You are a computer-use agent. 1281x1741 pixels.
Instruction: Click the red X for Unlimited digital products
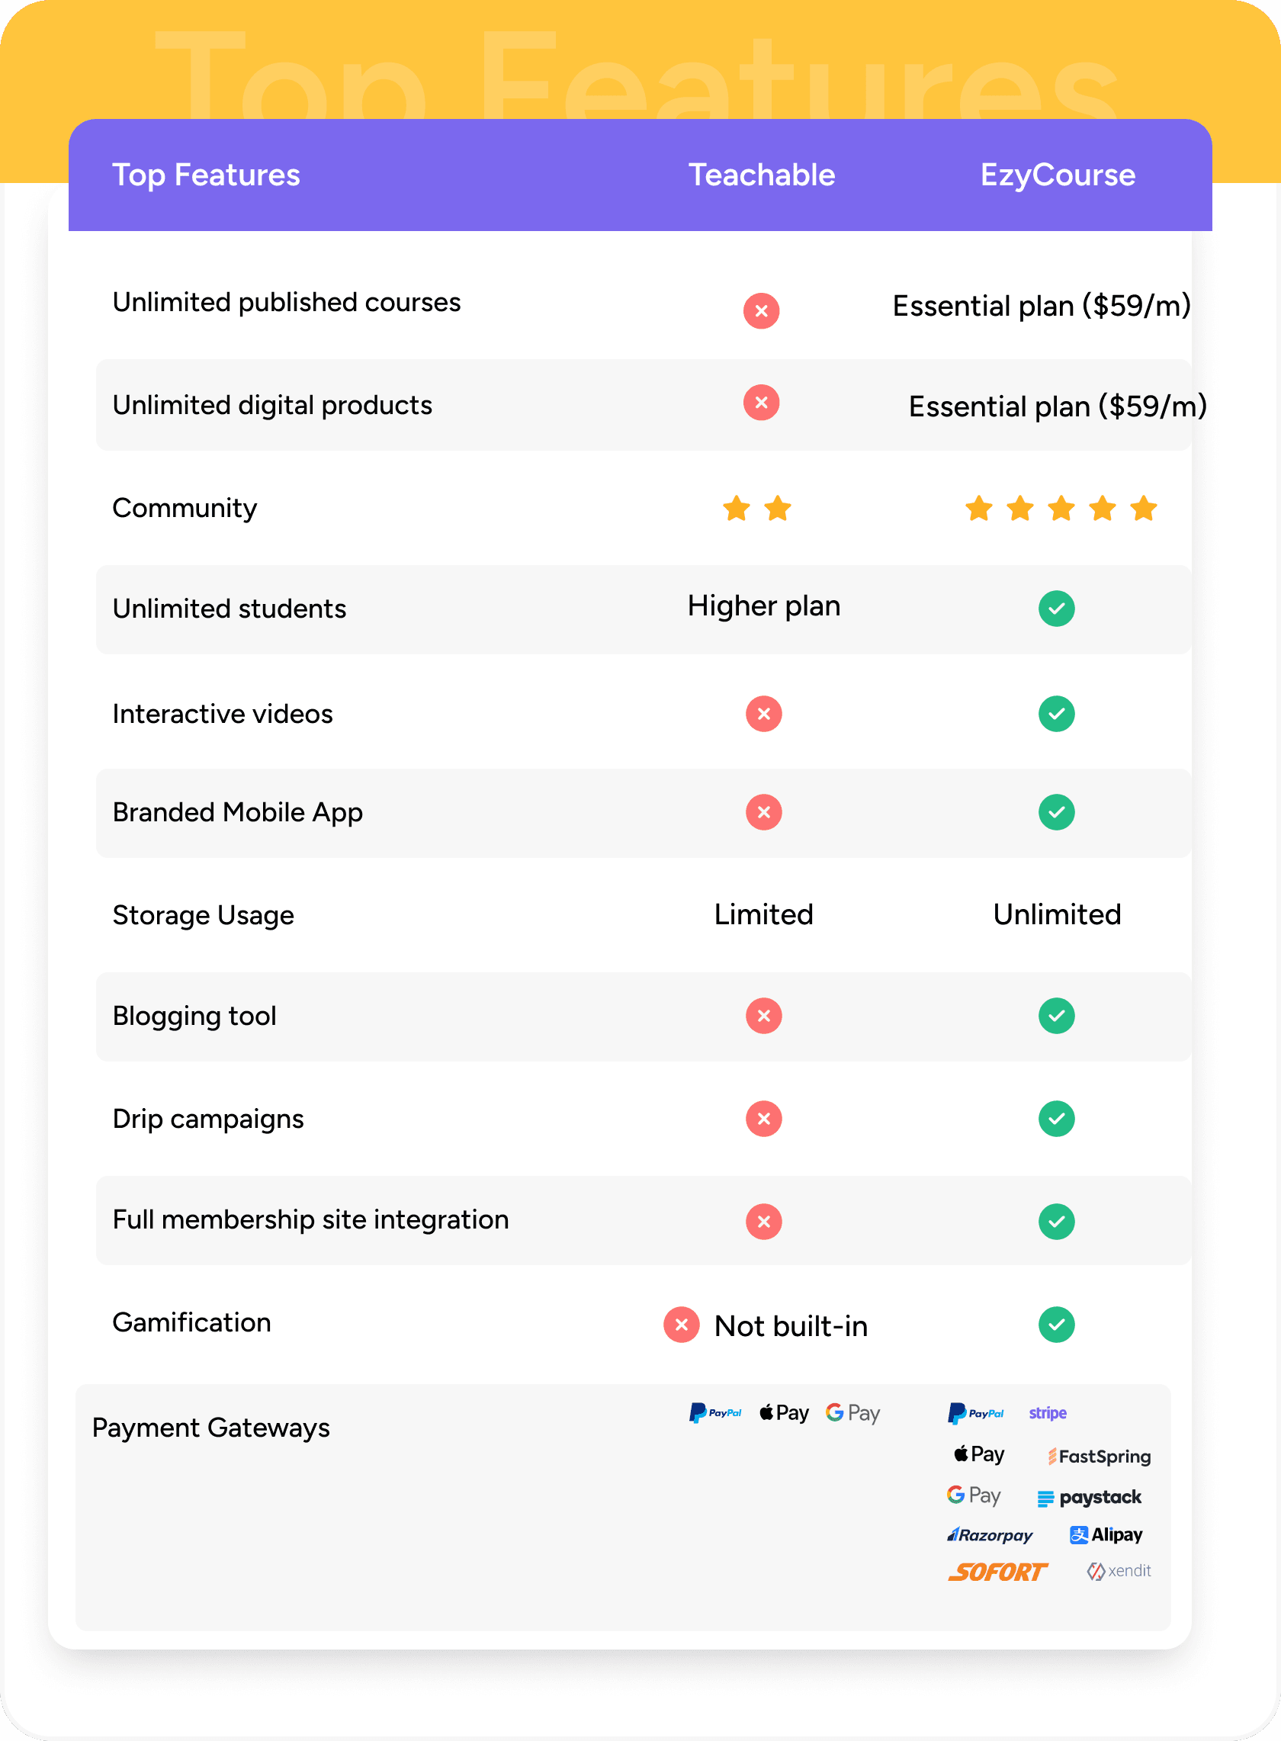pos(761,403)
